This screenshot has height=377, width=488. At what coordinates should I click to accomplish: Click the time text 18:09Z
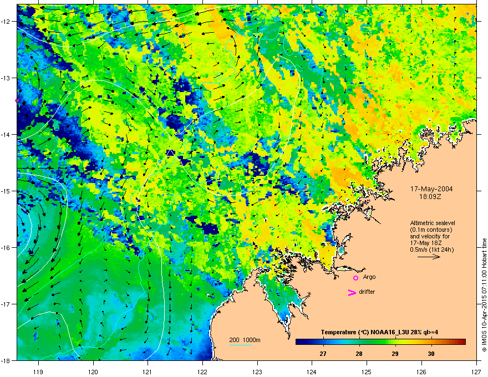tap(430, 197)
